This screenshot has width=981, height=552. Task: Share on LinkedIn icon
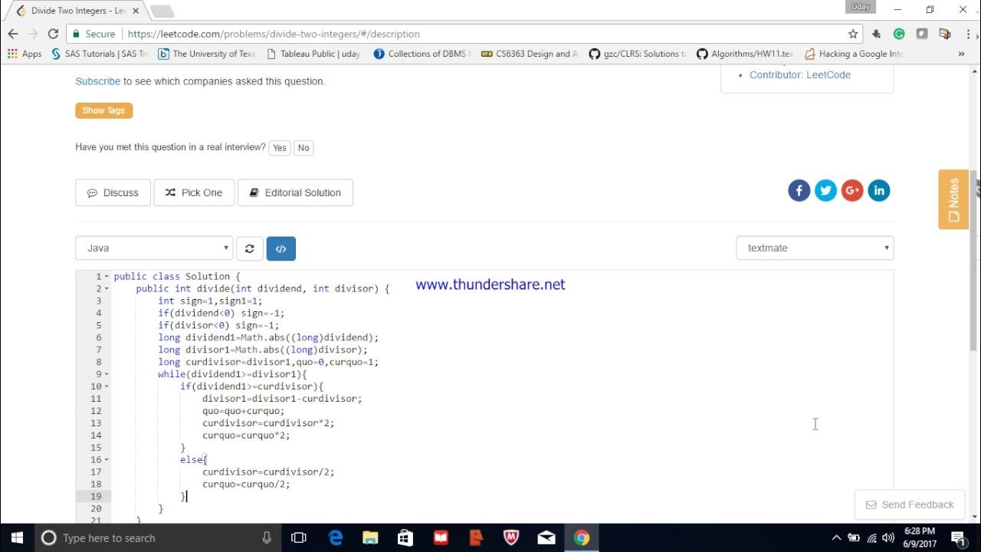click(879, 190)
